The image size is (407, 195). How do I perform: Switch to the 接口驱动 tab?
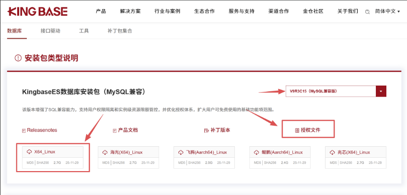[x=50, y=31]
